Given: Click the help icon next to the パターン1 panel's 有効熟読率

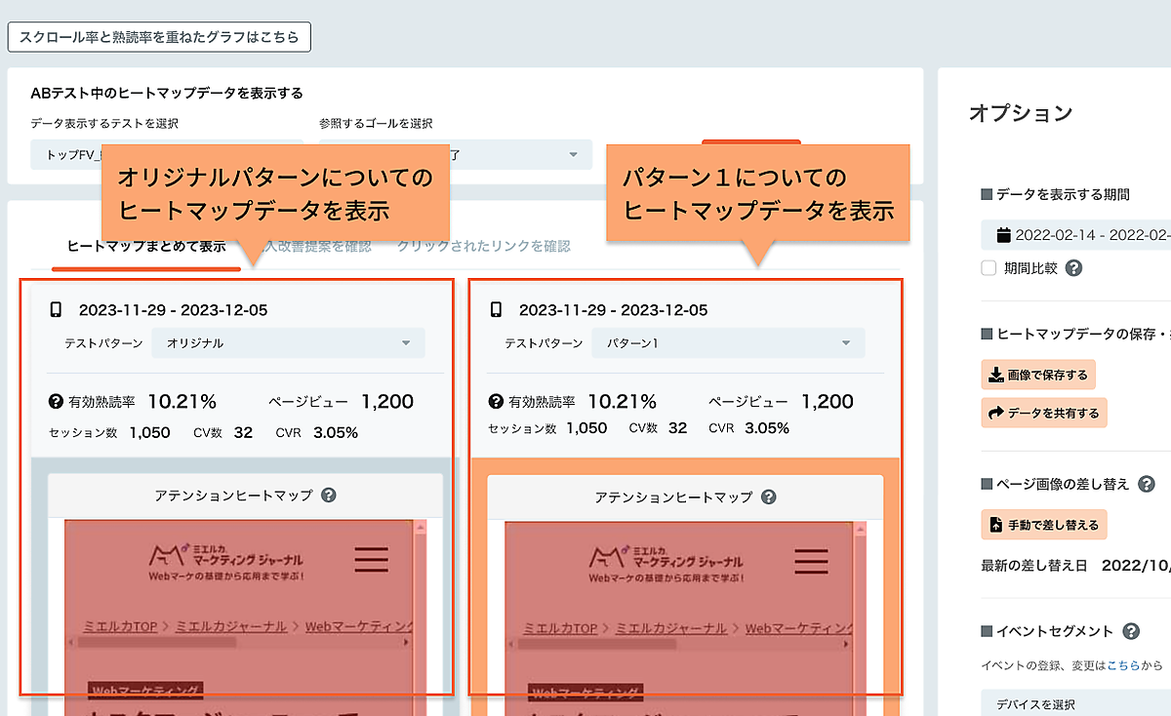Looking at the screenshot, I should click(496, 402).
